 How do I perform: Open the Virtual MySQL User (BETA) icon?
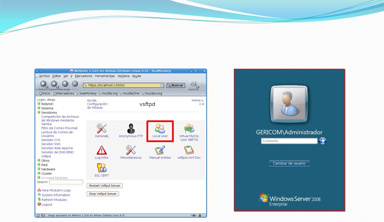[x=189, y=128]
